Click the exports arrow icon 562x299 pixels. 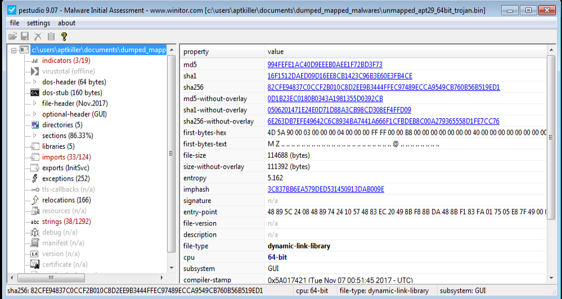point(35,168)
